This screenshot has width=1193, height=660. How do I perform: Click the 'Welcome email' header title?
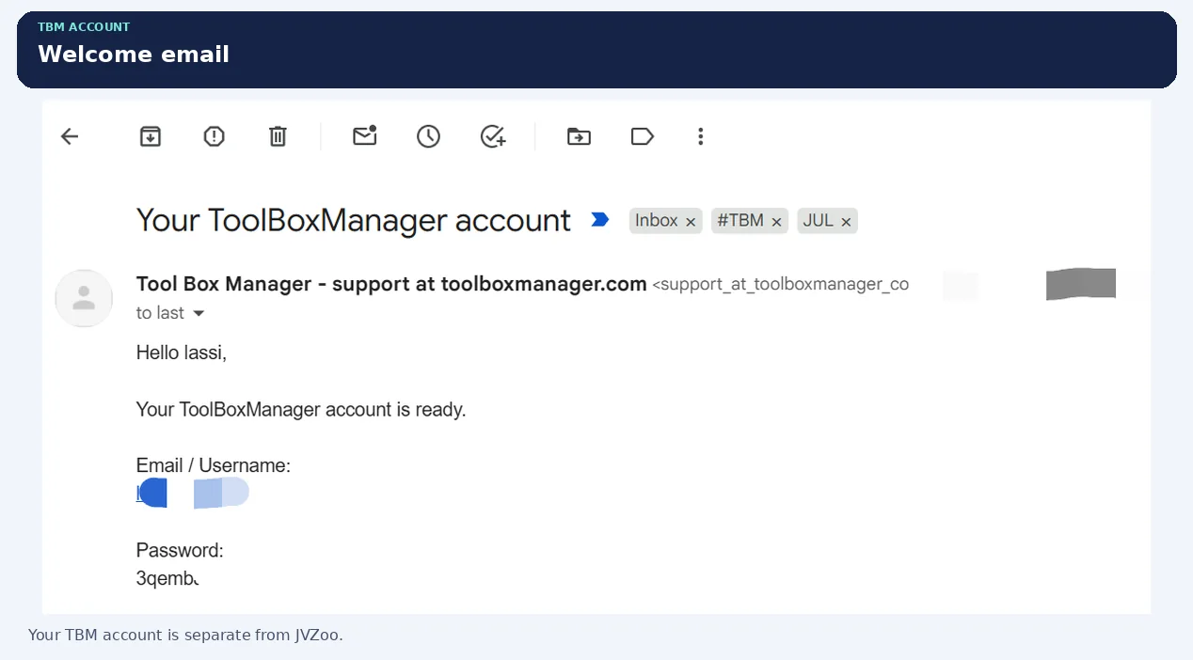[134, 55]
